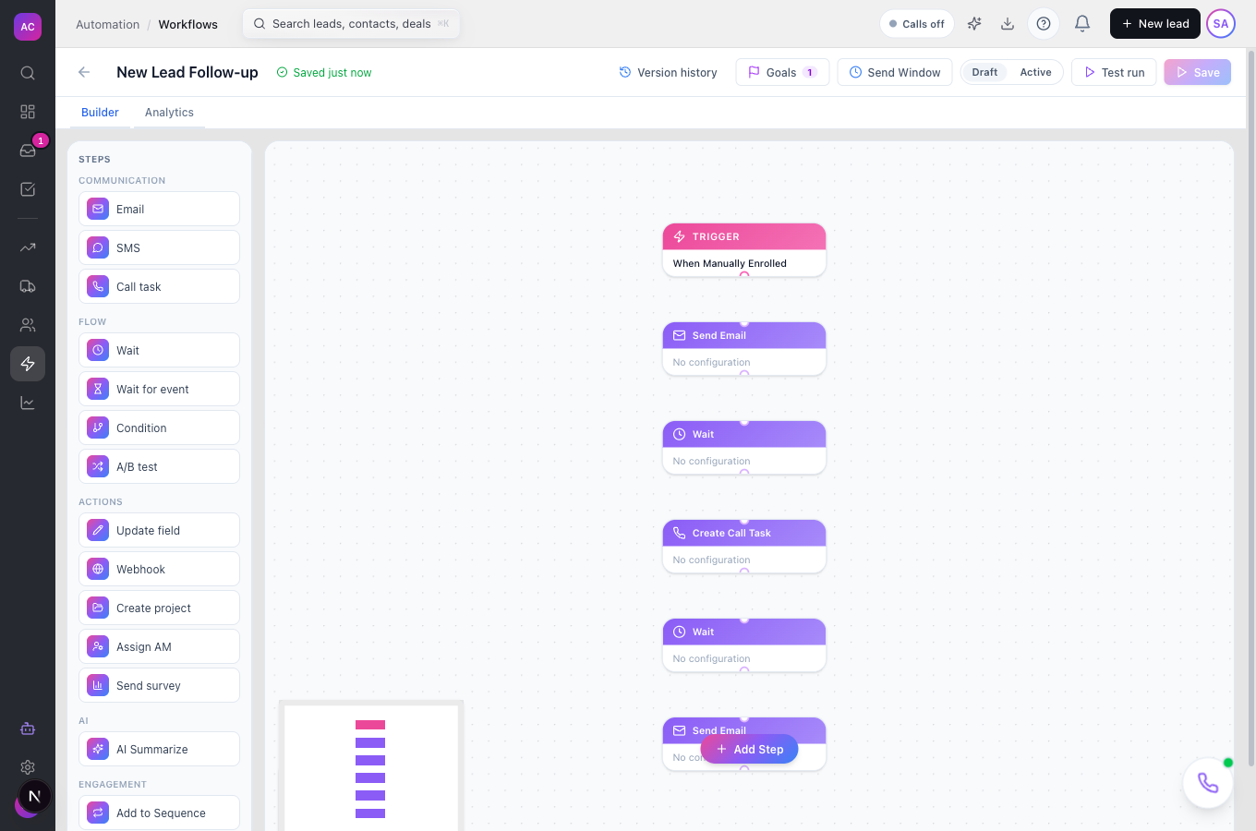Switch to the Analytics tab
This screenshot has height=831, width=1256.
click(x=169, y=113)
